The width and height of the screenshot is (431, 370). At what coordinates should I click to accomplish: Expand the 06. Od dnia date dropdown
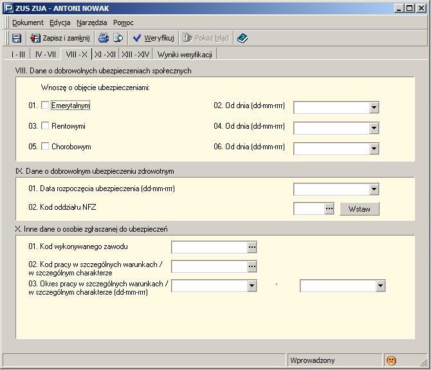click(x=374, y=149)
